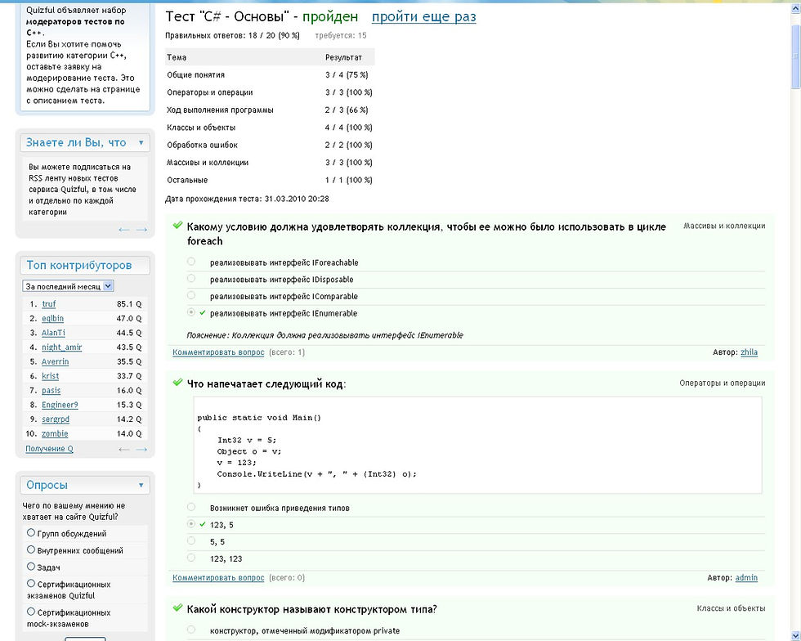Image resolution: width=801 pixels, height=641 pixels.
Task: Open contributor profile 'AlanTi'
Action: click(53, 333)
